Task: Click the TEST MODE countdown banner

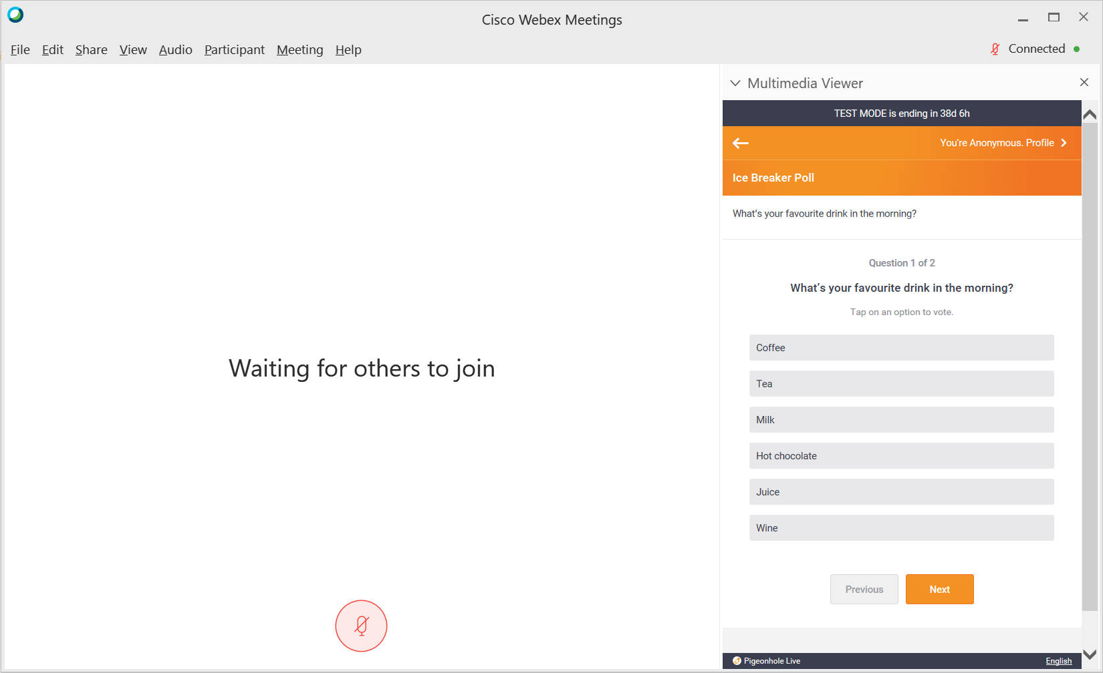Action: [x=901, y=113]
